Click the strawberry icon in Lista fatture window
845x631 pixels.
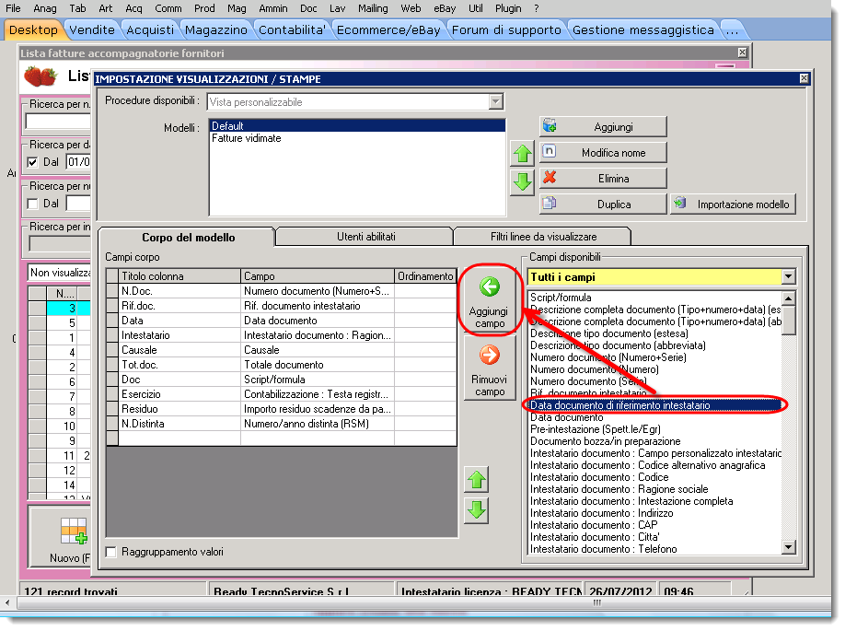tap(41, 76)
